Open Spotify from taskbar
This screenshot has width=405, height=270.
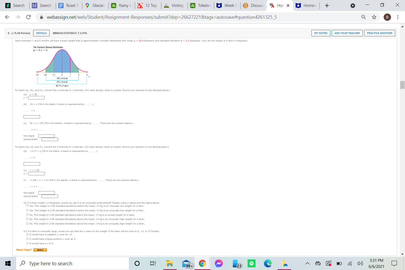point(252,263)
